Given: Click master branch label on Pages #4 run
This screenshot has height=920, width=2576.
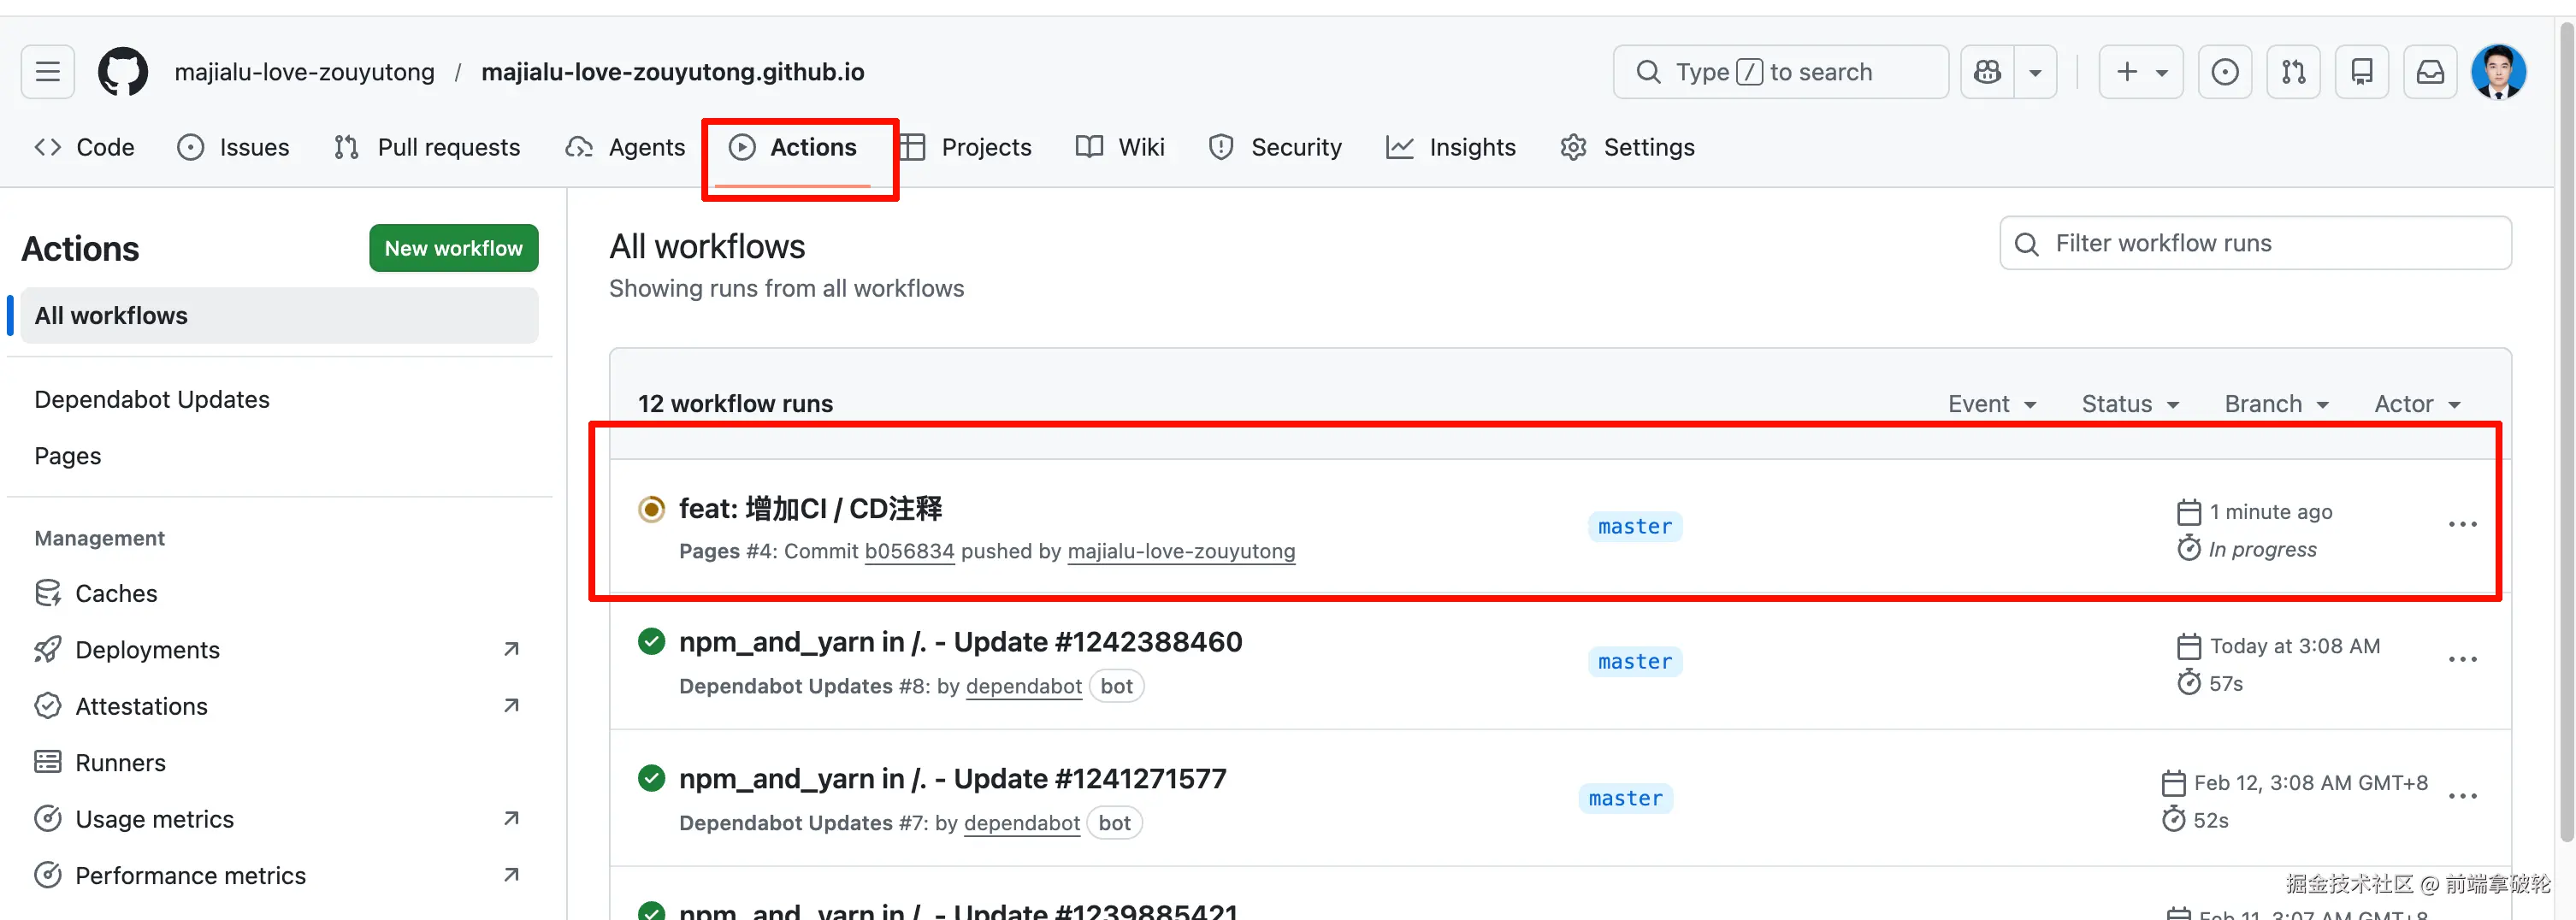Looking at the screenshot, I should coord(1635,527).
